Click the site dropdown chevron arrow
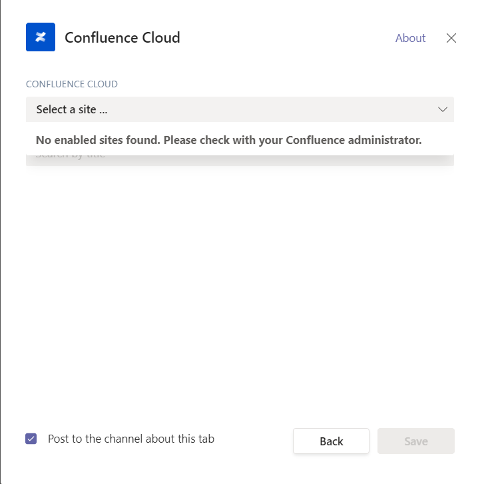The width and height of the screenshot is (478, 484). (443, 109)
